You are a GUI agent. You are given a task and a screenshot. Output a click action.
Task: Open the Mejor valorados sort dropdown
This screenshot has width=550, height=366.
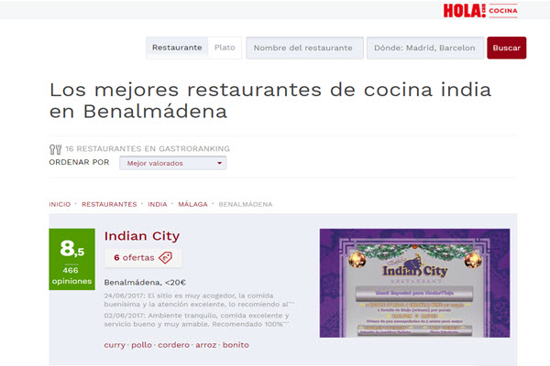[172, 163]
